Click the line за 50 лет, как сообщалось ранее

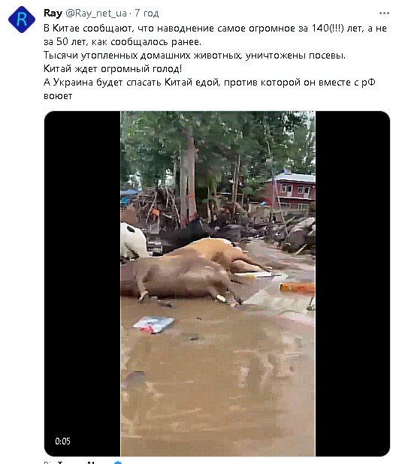(122, 42)
